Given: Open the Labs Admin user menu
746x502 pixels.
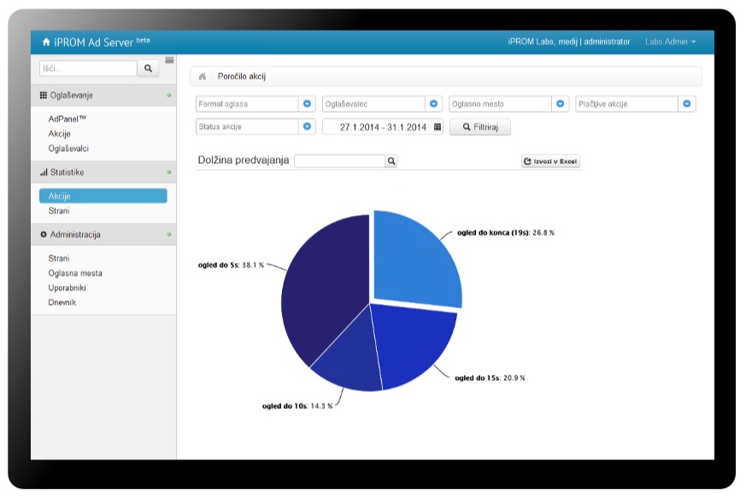Looking at the screenshot, I should tap(670, 42).
